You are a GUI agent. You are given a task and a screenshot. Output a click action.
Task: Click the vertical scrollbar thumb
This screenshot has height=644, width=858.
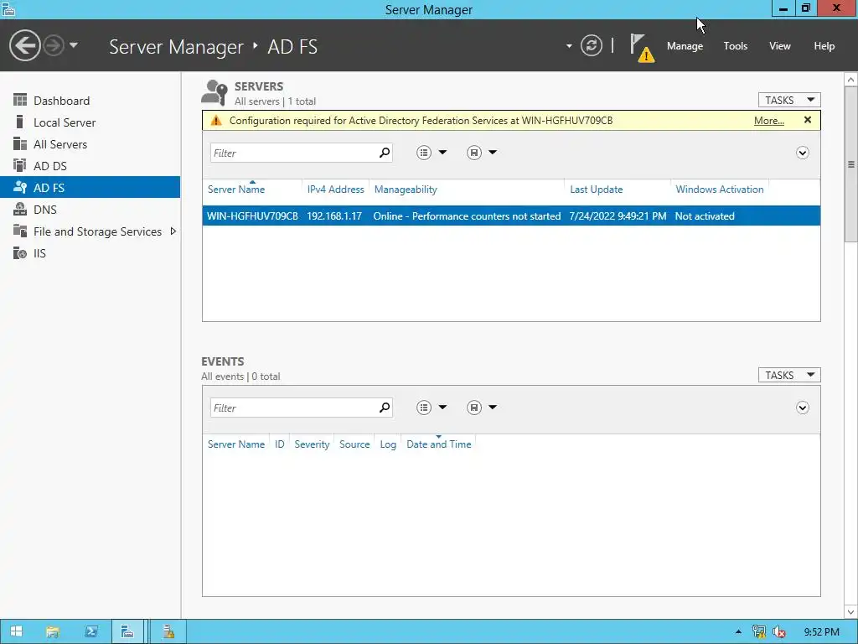[x=851, y=164]
